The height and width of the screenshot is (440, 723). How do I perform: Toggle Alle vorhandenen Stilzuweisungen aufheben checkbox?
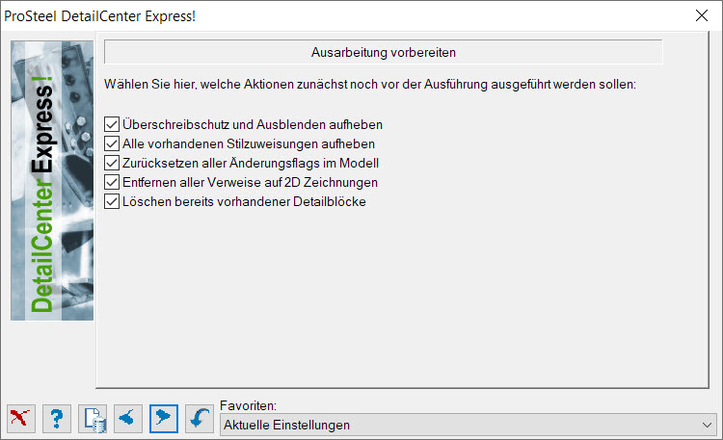click(x=112, y=143)
